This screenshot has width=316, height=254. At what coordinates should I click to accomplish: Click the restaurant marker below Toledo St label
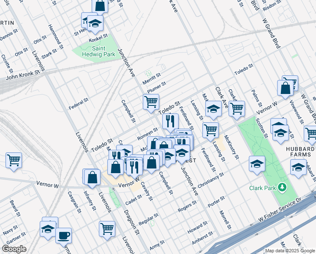pyautogui.click(x=171, y=122)
